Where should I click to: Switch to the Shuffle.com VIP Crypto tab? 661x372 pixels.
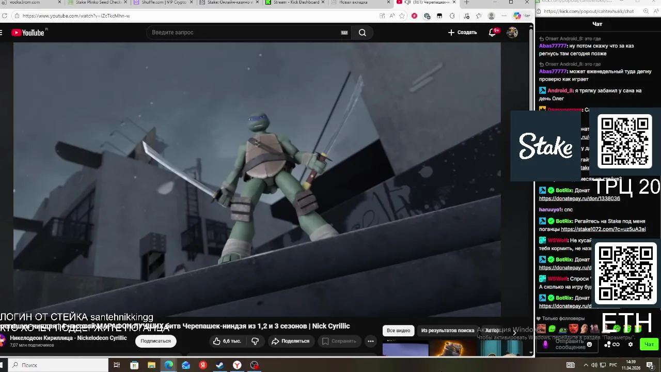[162, 3]
